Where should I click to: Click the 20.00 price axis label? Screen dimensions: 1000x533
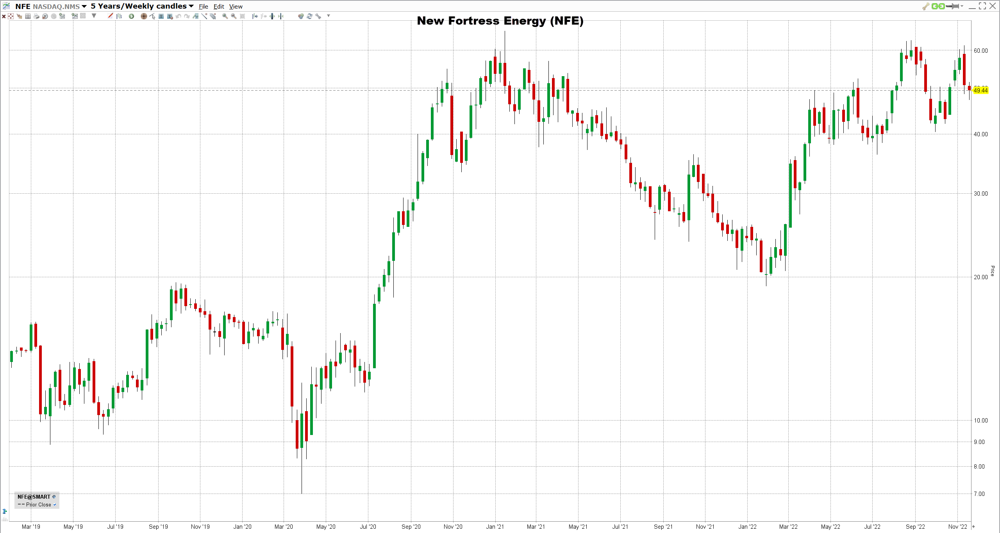(x=980, y=277)
